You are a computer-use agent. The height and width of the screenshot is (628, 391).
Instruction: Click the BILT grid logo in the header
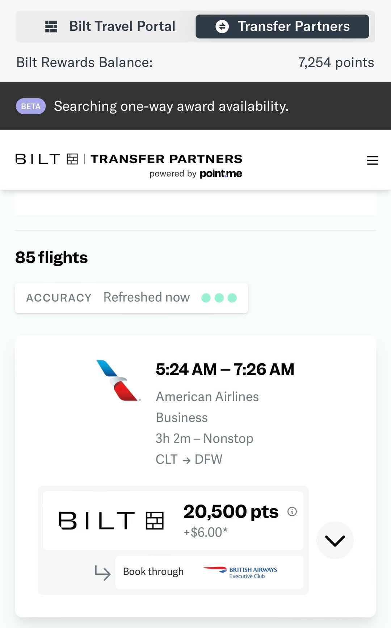click(x=71, y=159)
